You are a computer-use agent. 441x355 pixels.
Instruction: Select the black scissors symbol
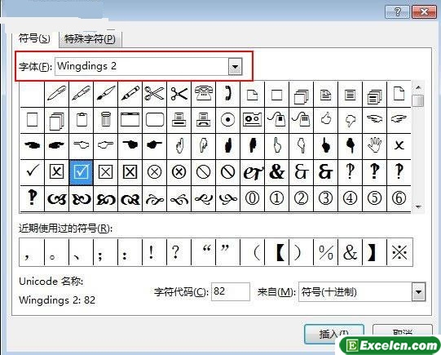(x=179, y=94)
